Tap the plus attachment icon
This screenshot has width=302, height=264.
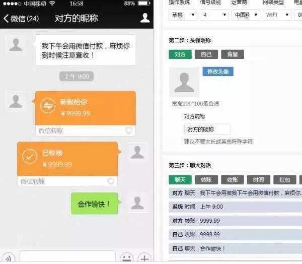coord(144,257)
